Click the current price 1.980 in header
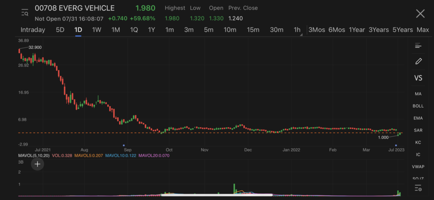This screenshot has width=434, height=200. 145,8
